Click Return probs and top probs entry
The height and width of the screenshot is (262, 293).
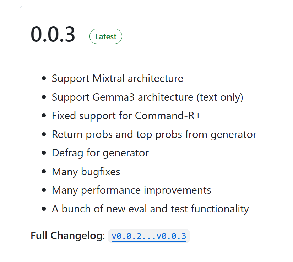[154, 134]
